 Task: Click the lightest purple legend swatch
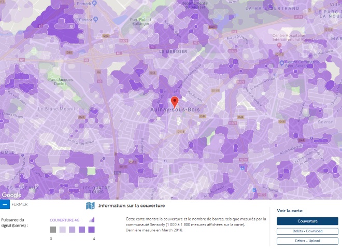63,230
